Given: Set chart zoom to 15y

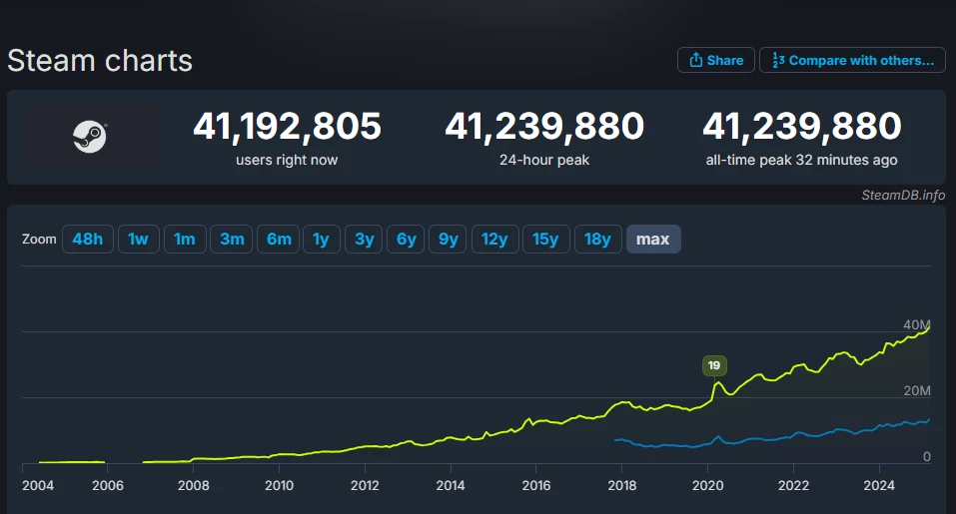Looking at the screenshot, I should click(545, 239).
